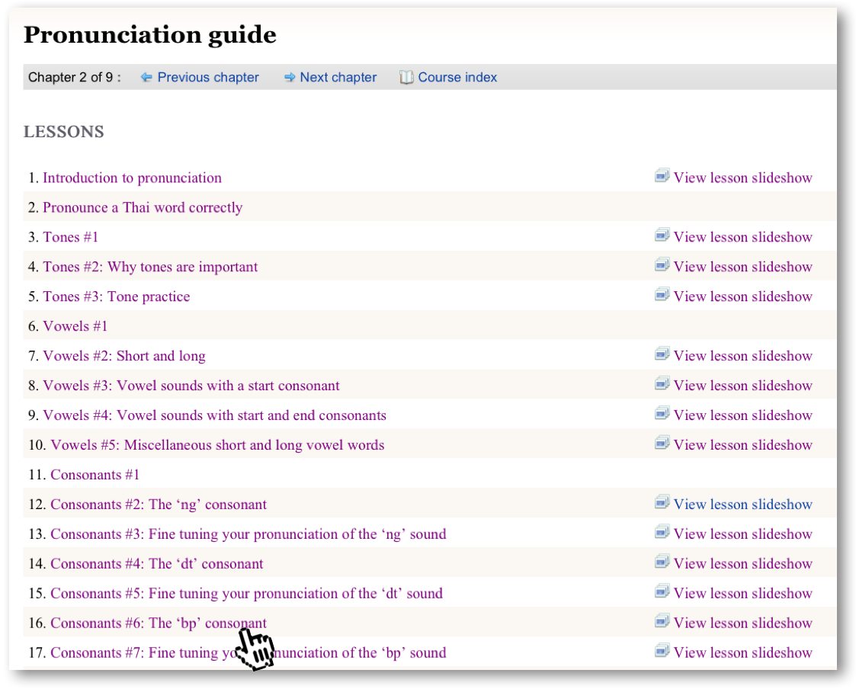Click 'View lesson slideshow' text for Vowels #5
The height and width of the screenshot is (689, 856).
click(742, 445)
